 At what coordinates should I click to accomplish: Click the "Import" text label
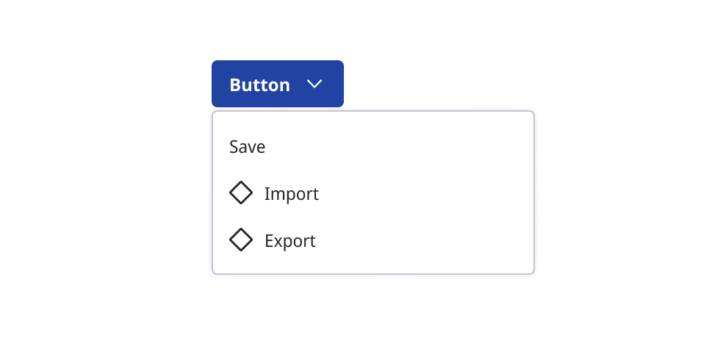tap(292, 194)
